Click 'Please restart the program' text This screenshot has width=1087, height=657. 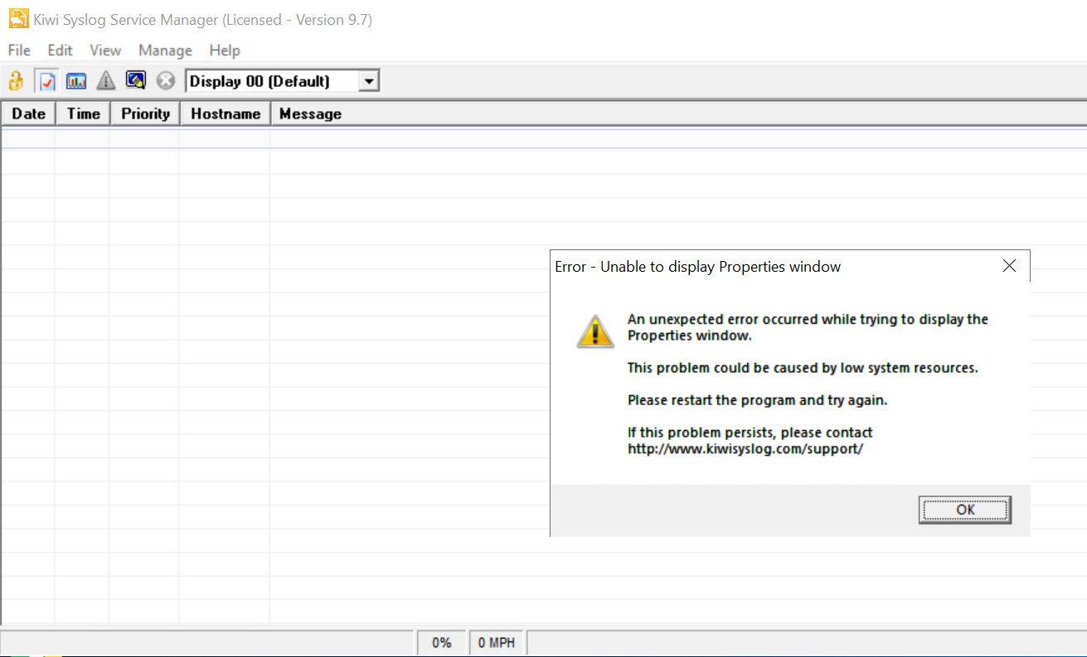(757, 400)
